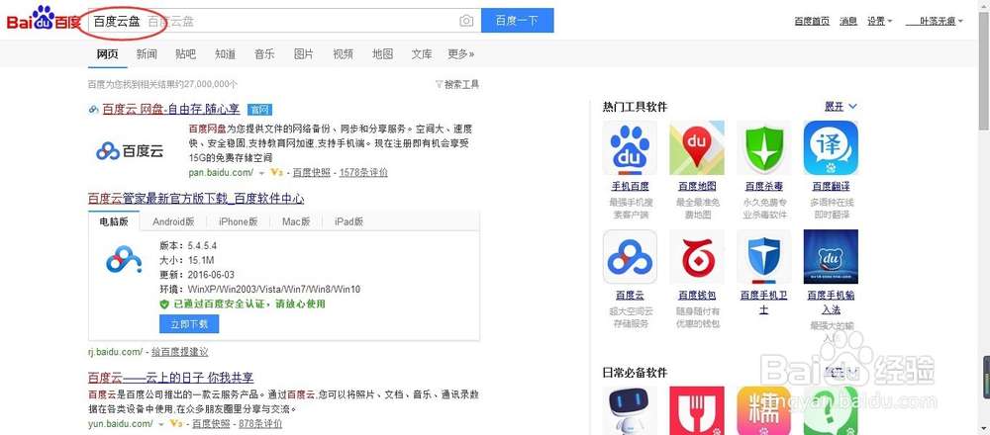
Task: Click the 百度翻译 text link
Action: pyautogui.click(x=831, y=186)
